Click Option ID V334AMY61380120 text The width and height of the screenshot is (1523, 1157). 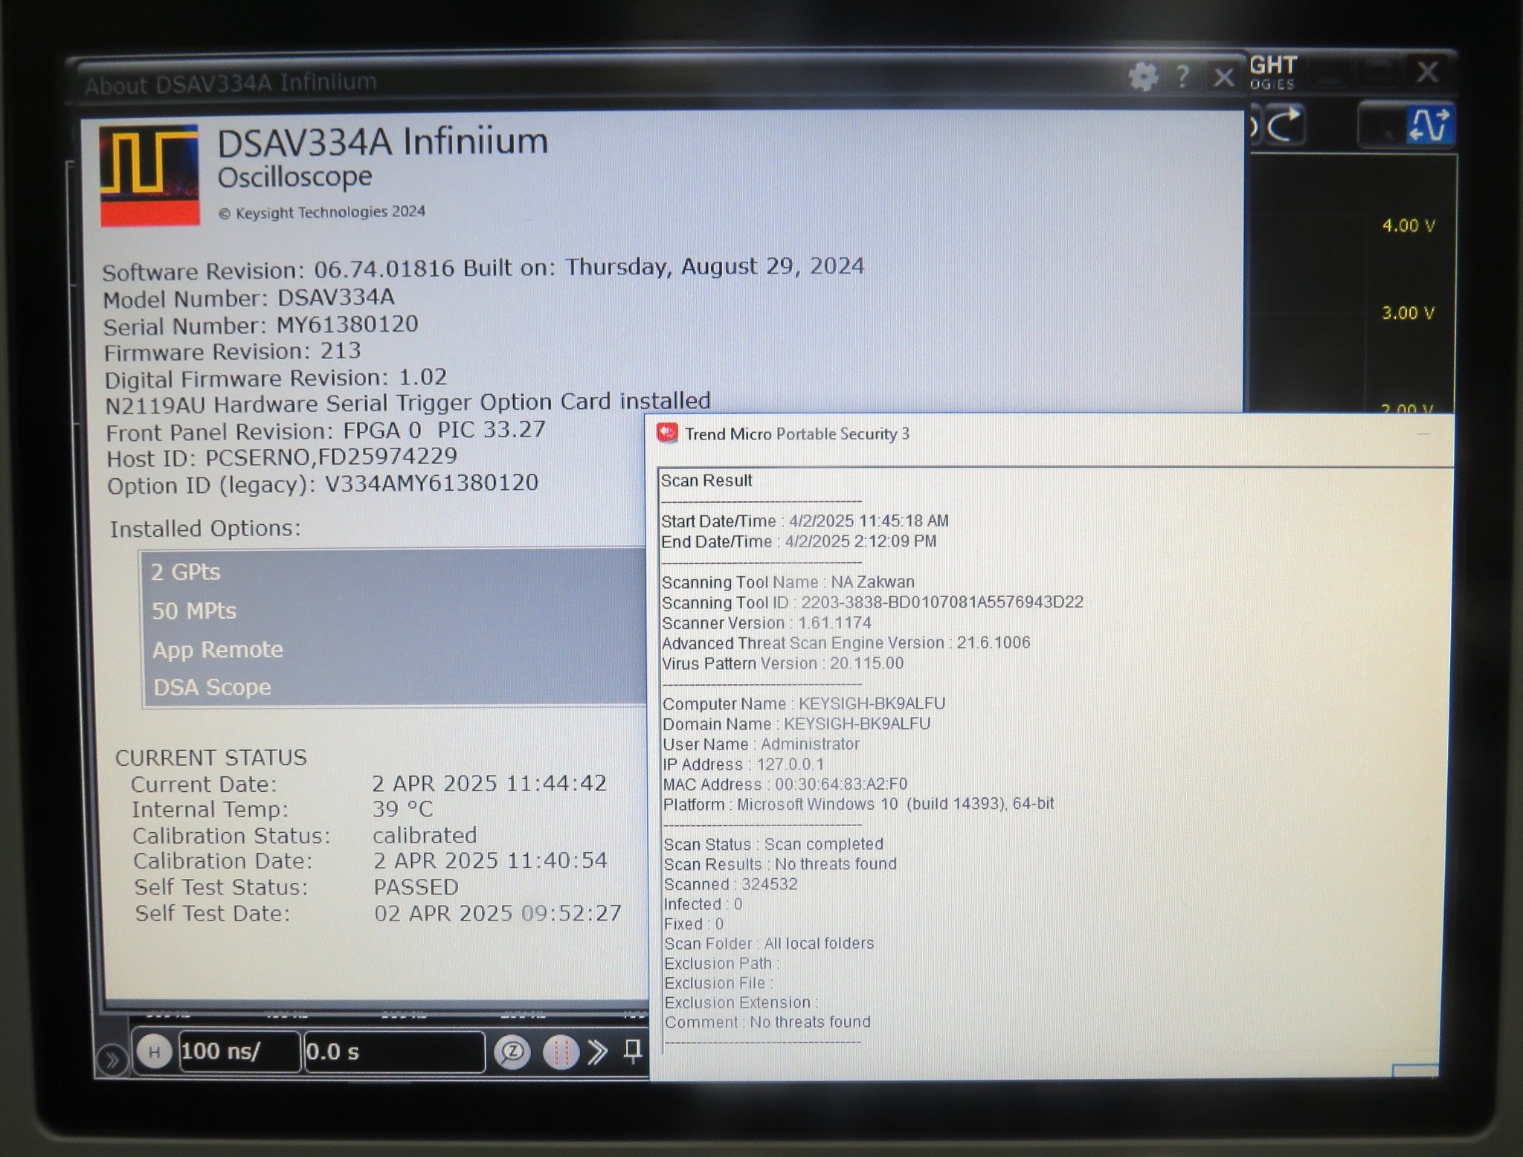tap(323, 485)
